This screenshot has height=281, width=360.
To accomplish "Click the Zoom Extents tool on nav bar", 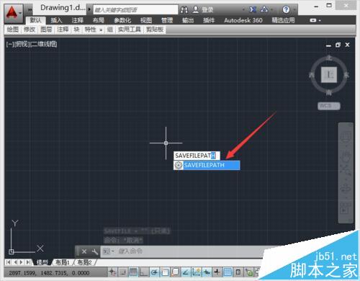I will pyautogui.click(x=346, y=170).
